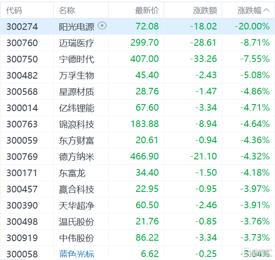
Task: Select the 万孚生物 row name
Action: (77, 76)
